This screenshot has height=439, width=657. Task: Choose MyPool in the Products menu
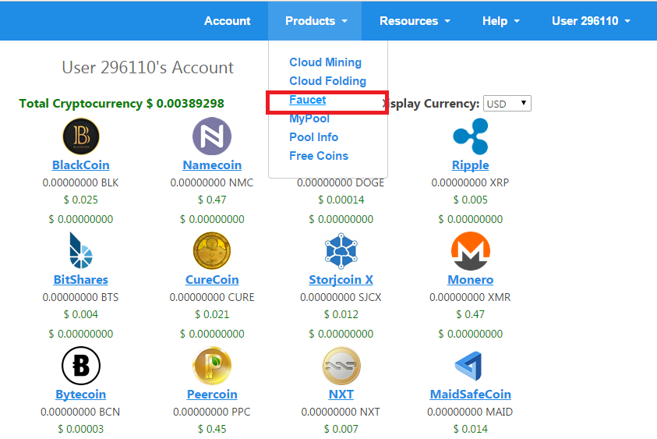point(309,119)
